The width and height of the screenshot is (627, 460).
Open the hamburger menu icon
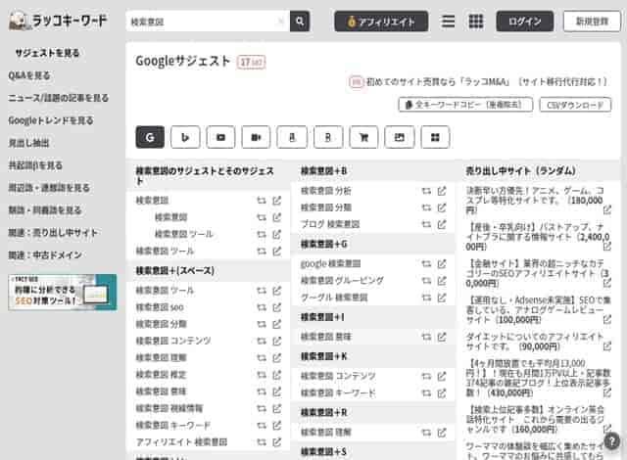click(x=448, y=22)
